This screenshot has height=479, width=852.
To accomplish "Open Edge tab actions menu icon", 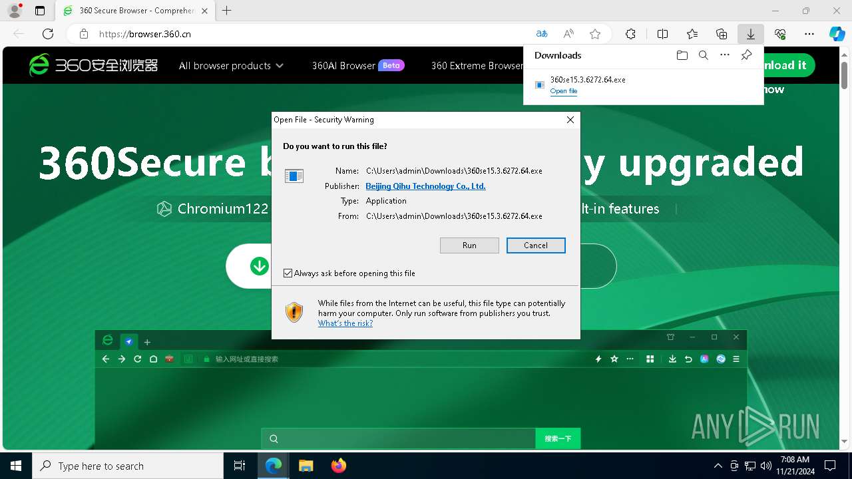I will pyautogui.click(x=40, y=11).
